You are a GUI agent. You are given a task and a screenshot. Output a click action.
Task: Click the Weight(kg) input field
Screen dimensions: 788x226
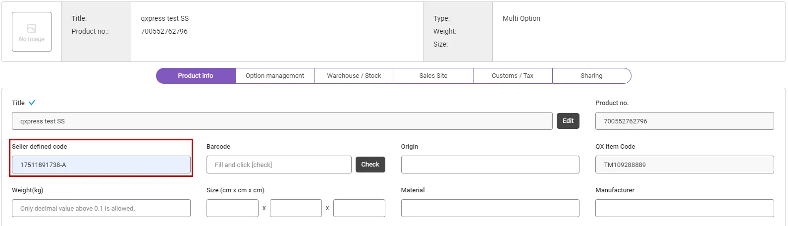(101, 208)
